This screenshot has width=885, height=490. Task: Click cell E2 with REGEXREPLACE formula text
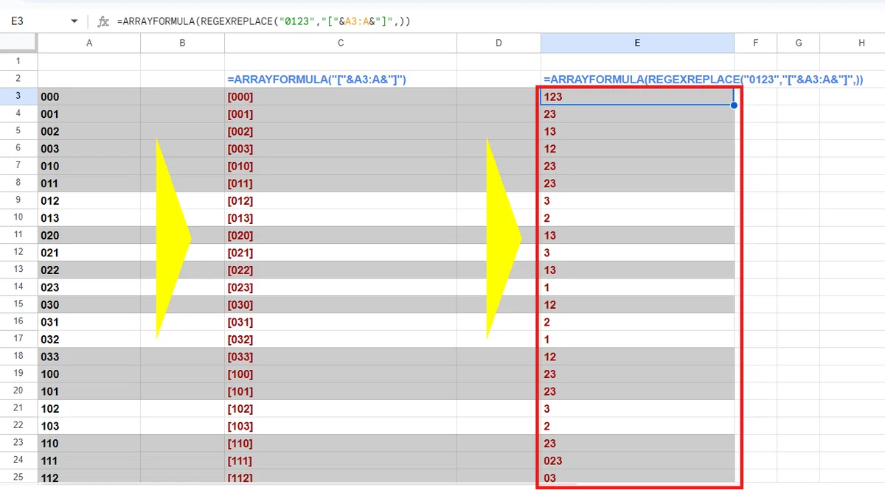pos(637,79)
